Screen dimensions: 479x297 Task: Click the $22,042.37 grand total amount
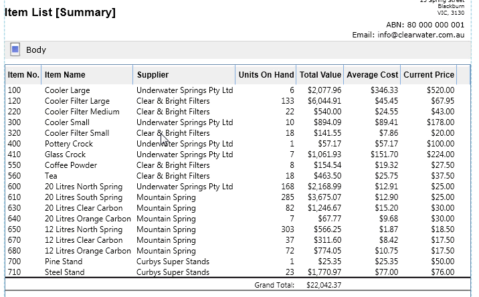point(324,285)
